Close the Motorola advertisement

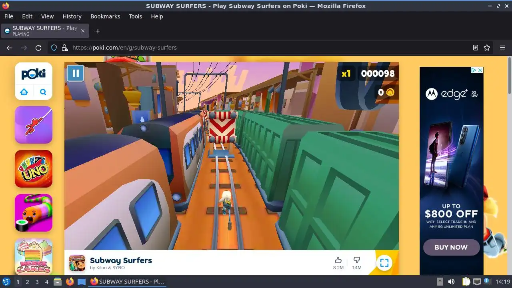pyautogui.click(x=480, y=70)
